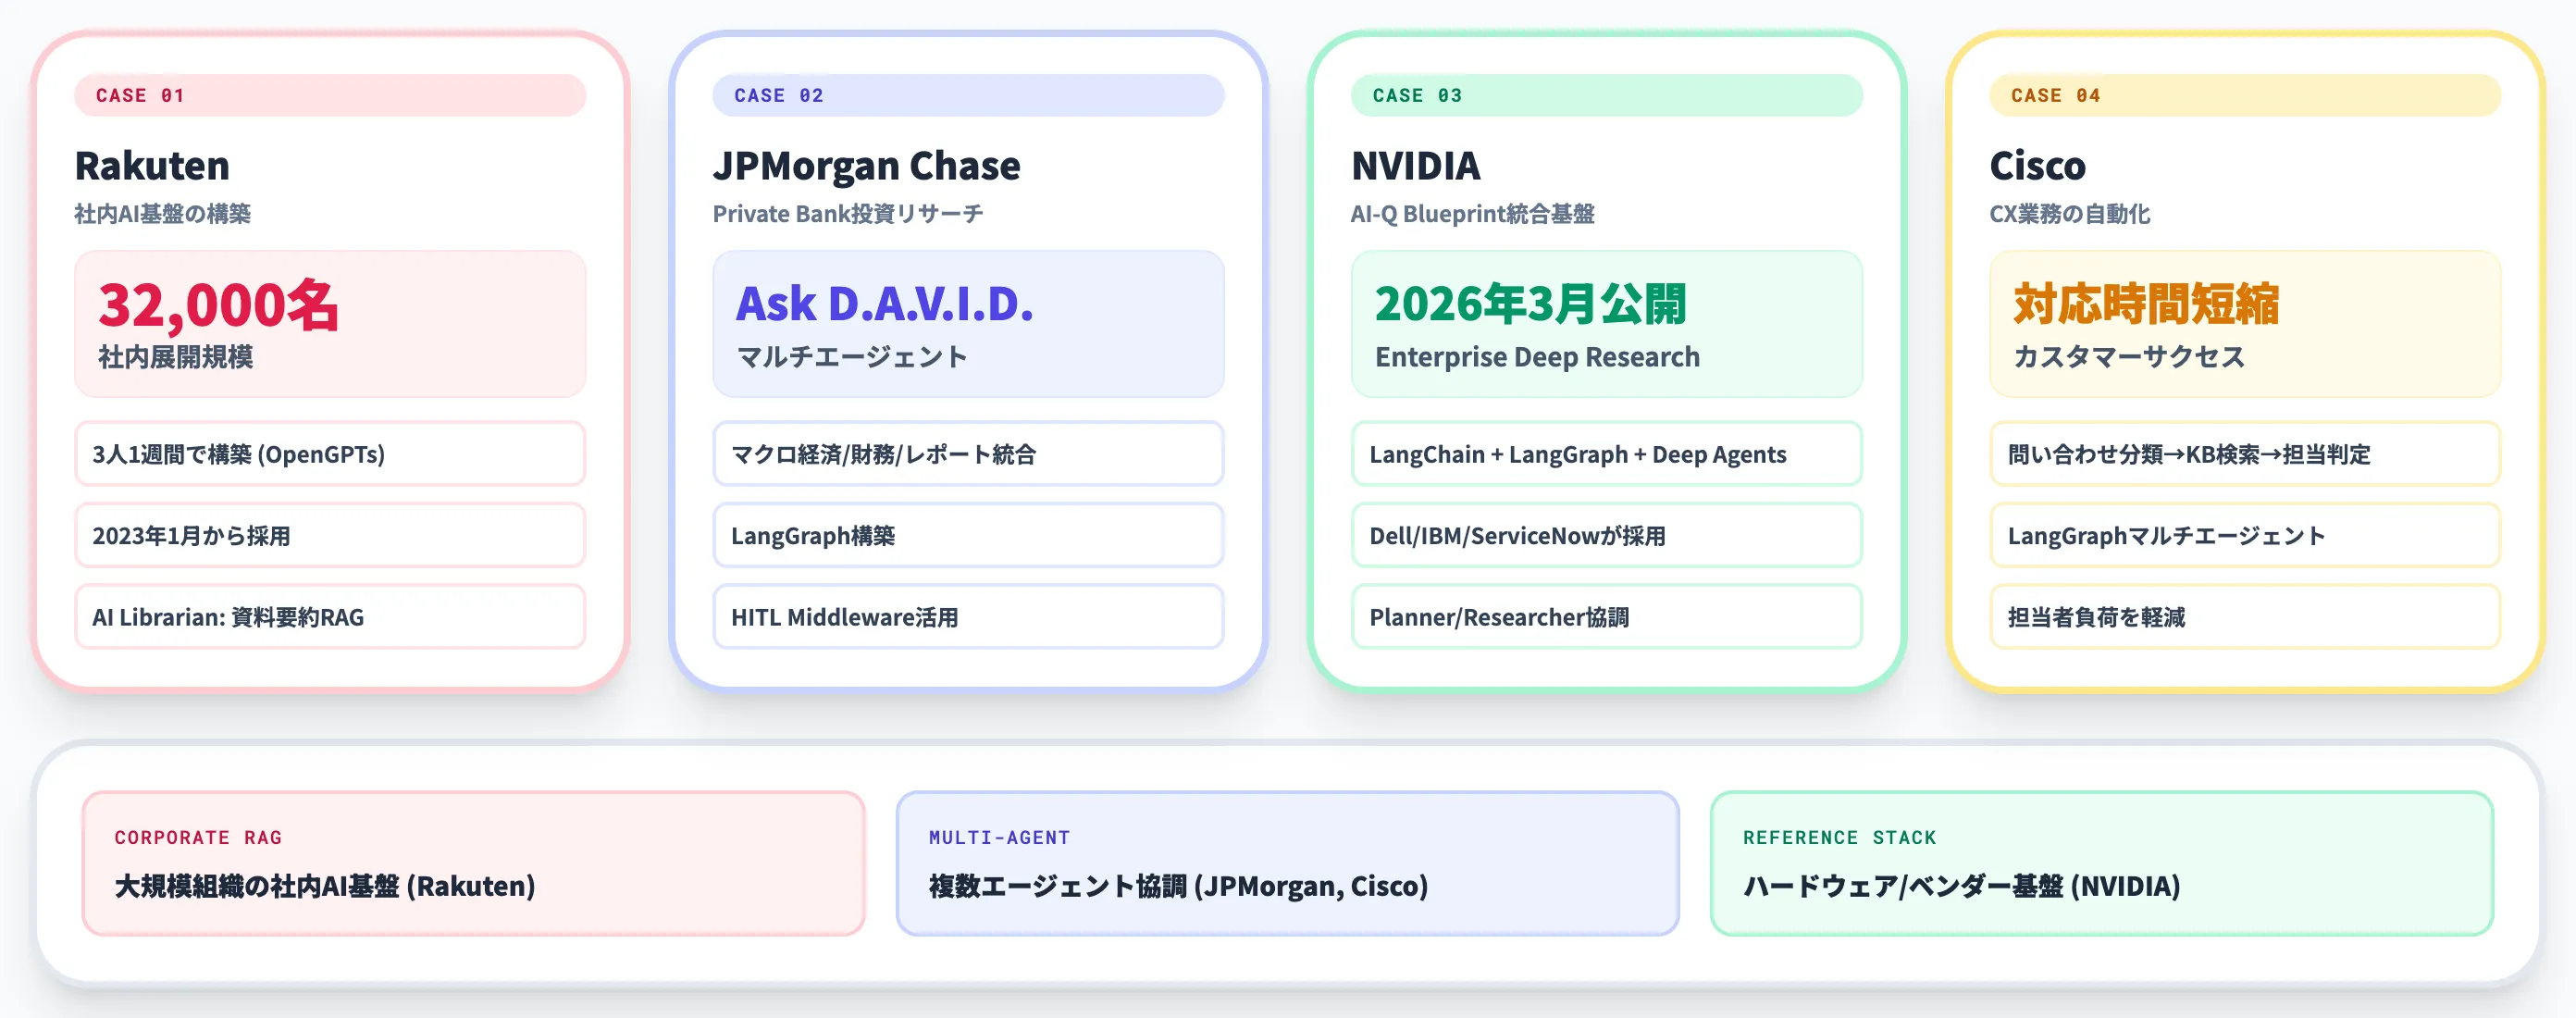Click the 32,000名 highlight figure
The width and height of the screenshot is (2576, 1018).
[x=218, y=305]
